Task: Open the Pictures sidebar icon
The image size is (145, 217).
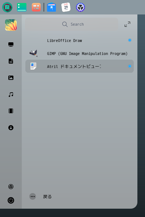Action: [11, 78]
